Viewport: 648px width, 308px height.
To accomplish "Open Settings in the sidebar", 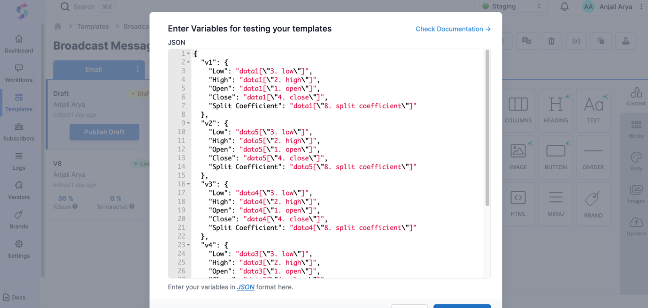I will 19,249.
